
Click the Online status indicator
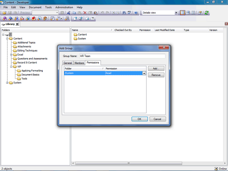click(x=221, y=169)
